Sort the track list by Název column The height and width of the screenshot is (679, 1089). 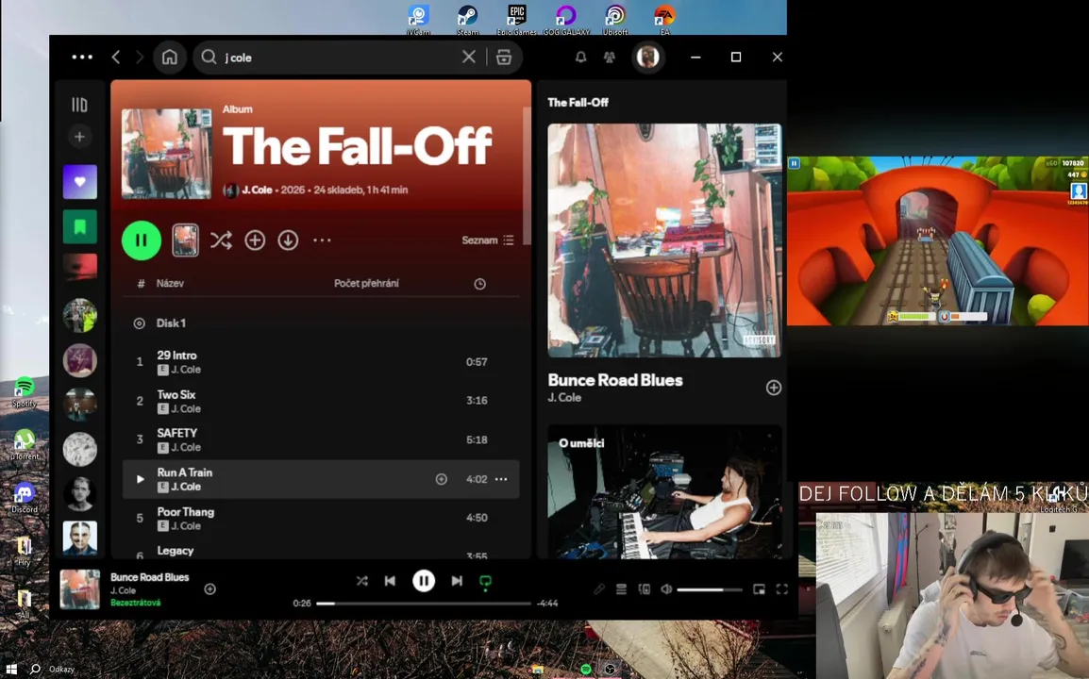[170, 283]
